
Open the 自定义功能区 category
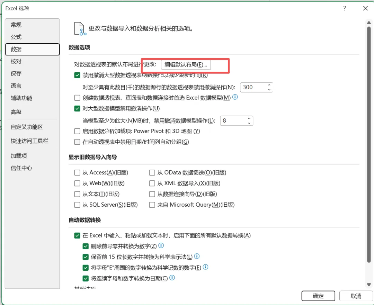[x=32, y=127]
